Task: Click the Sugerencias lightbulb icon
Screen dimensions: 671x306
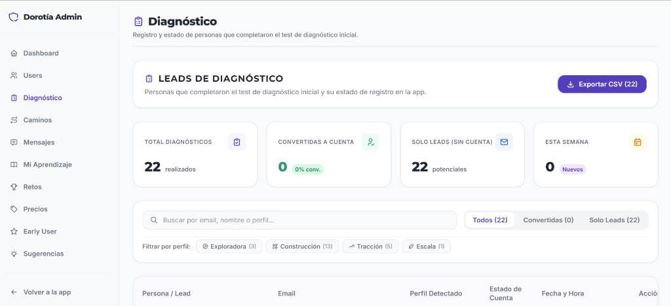Action: 14,254
